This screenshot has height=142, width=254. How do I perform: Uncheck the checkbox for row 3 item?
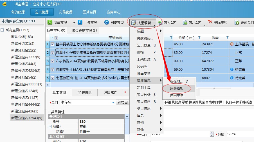tap(52, 61)
